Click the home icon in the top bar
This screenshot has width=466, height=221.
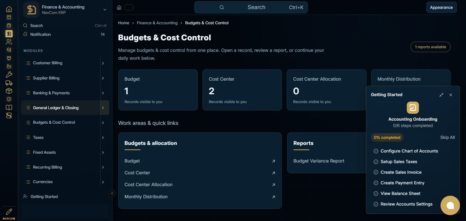119,8
